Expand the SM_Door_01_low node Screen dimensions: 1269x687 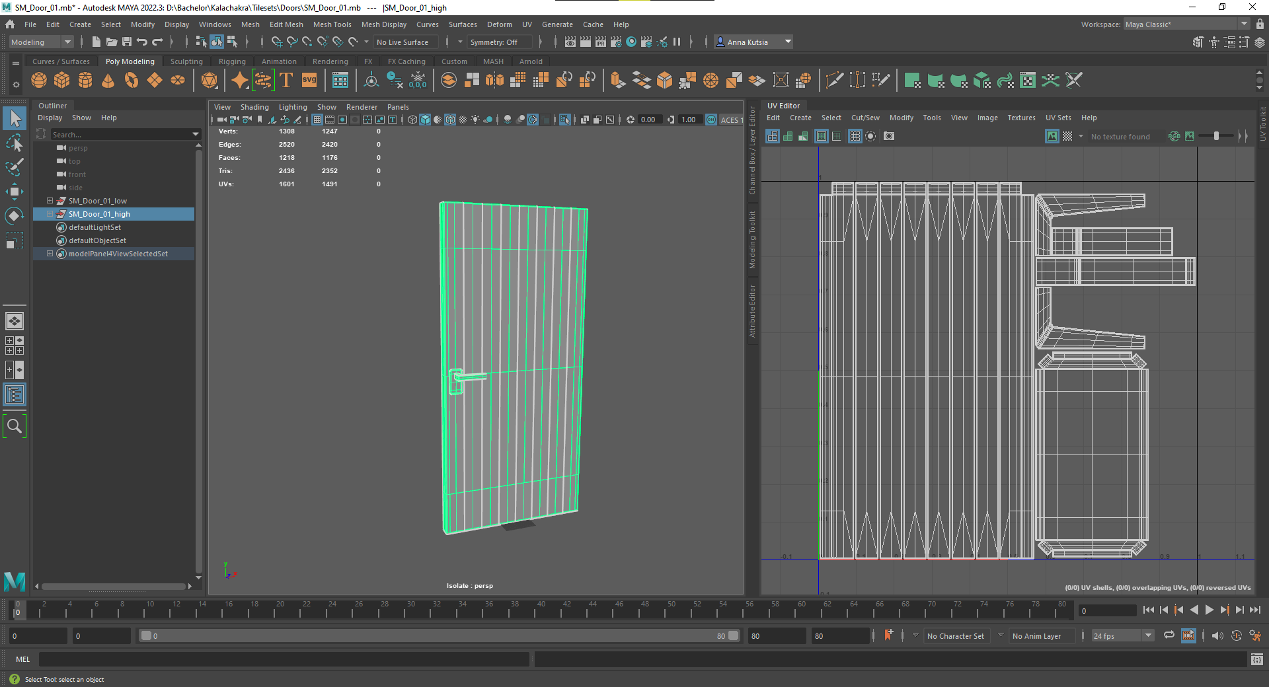click(50, 201)
